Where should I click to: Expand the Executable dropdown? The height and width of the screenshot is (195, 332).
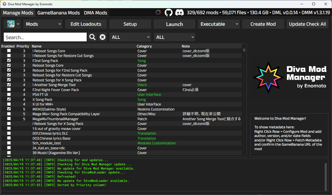tap(219, 24)
